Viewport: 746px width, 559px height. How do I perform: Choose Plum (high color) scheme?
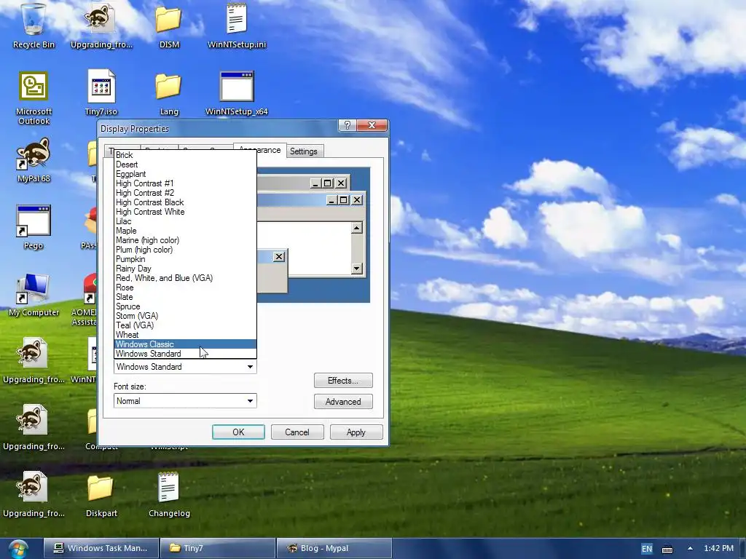186,250
